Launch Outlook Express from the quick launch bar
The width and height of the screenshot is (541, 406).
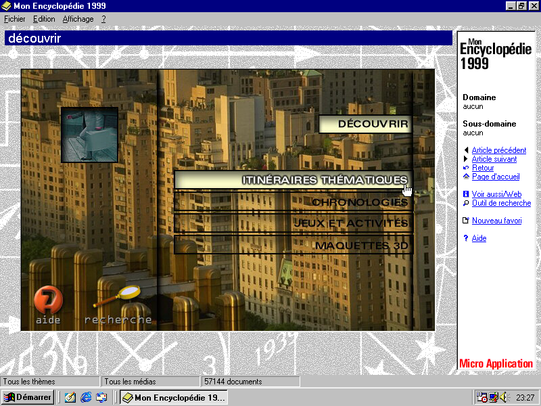102,397
